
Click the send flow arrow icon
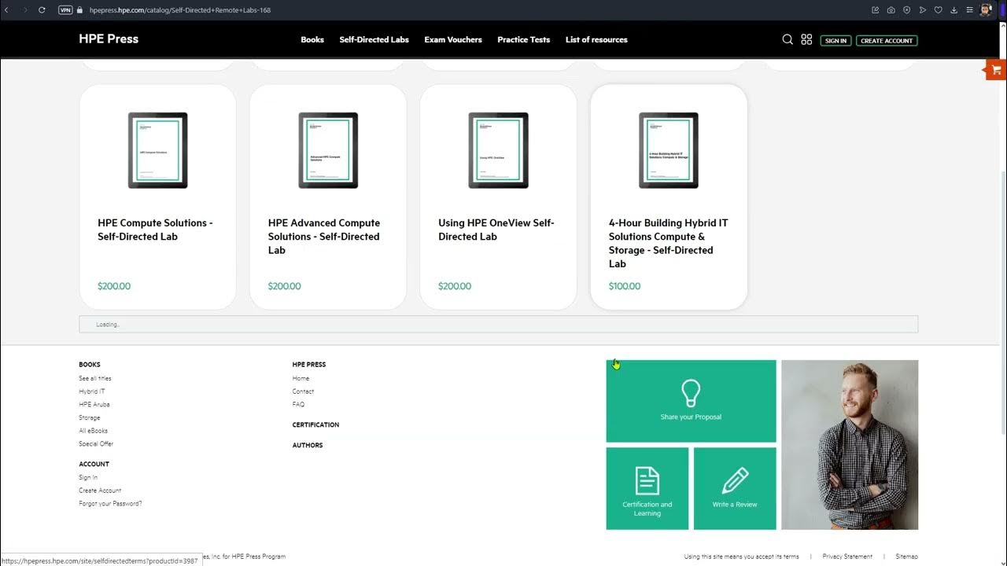[923, 10]
